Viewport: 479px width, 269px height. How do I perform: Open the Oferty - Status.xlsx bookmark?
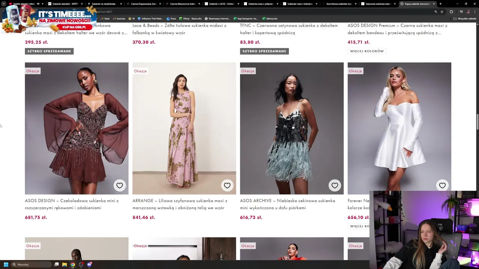click(x=190, y=19)
